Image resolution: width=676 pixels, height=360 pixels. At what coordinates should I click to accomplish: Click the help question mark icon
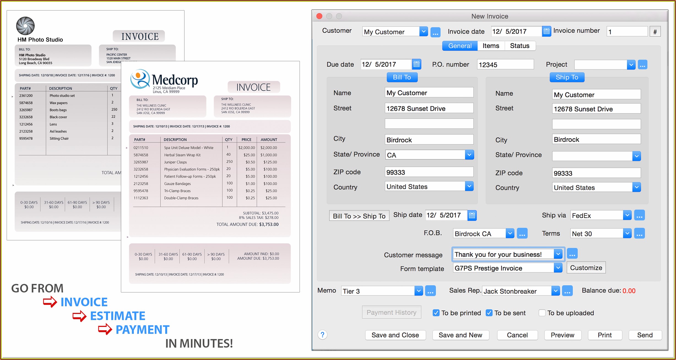pos(322,335)
